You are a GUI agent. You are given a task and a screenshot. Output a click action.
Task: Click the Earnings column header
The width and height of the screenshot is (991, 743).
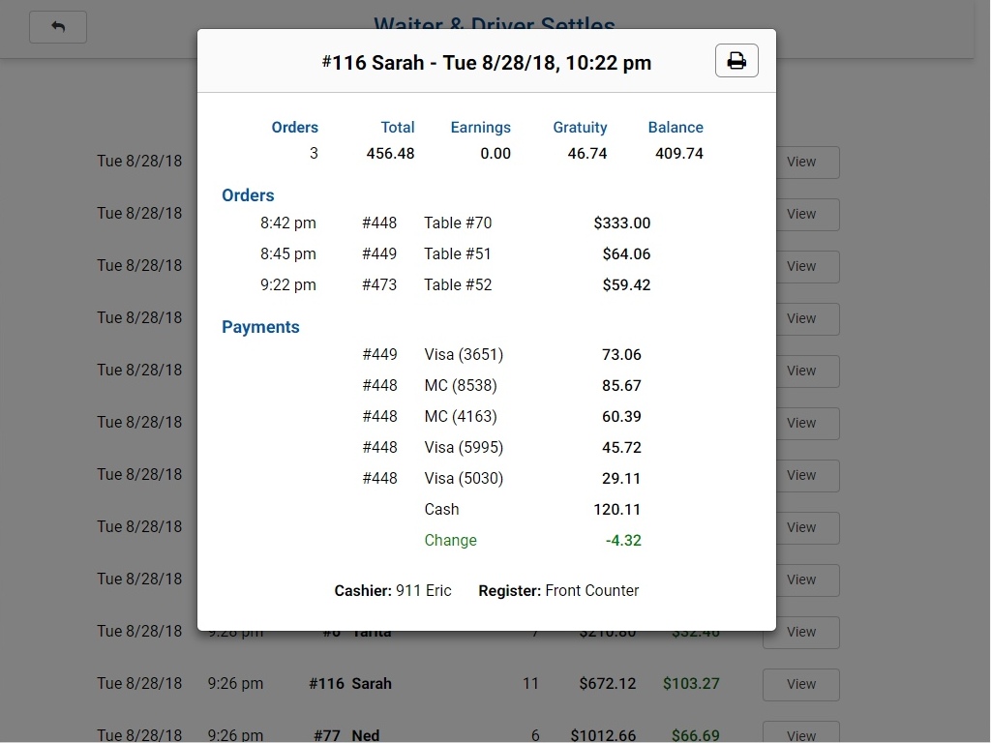[480, 127]
